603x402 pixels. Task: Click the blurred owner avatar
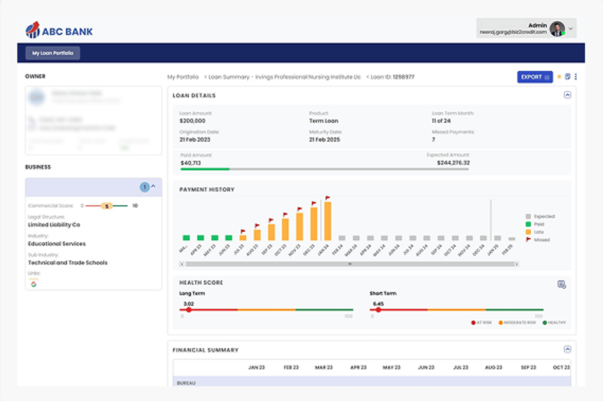37,97
